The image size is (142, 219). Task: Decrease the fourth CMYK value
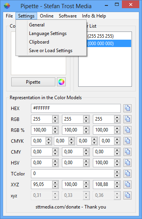(117, 143)
